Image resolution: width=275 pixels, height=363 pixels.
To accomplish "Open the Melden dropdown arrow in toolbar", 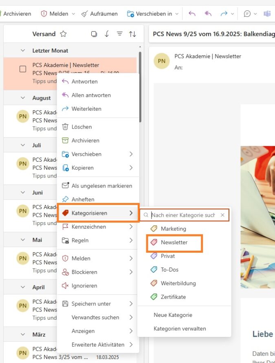I will click(73, 13).
